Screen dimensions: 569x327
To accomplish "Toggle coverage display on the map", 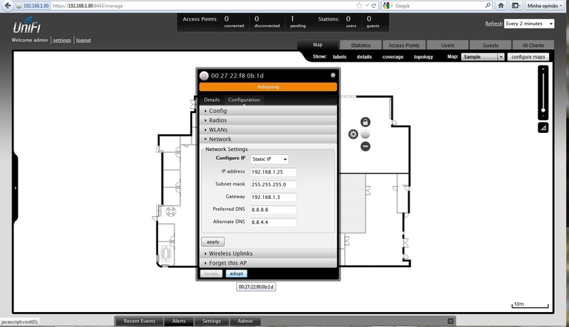I will 393,57.
